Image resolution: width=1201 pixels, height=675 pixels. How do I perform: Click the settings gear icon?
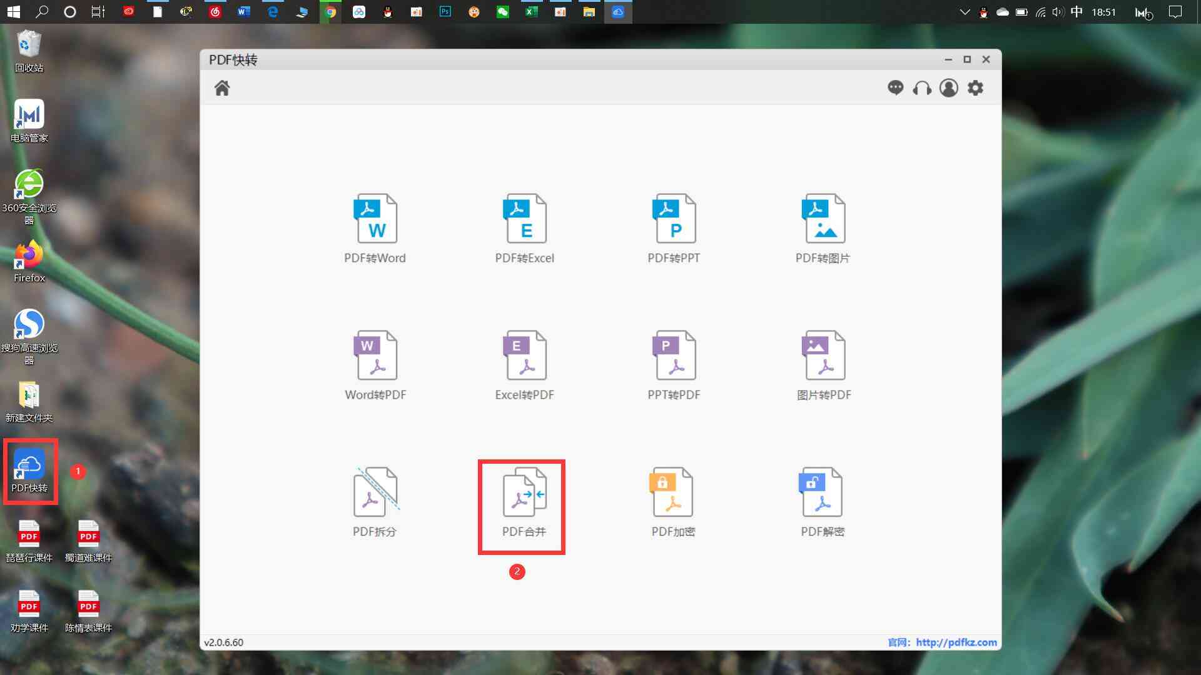975,87
